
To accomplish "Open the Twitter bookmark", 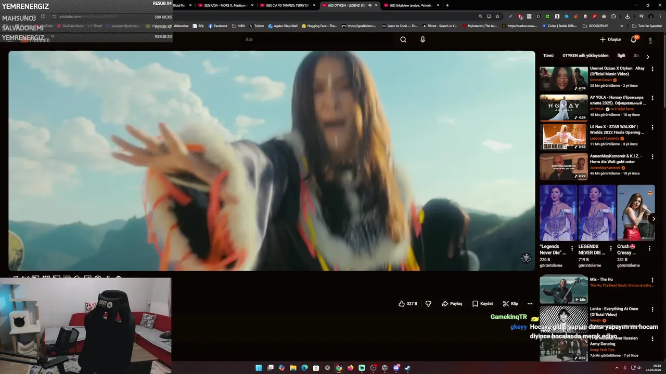I will (257, 25).
